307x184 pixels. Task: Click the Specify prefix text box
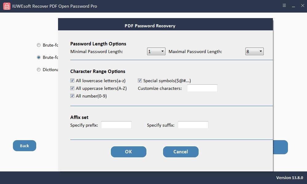tap(116, 125)
